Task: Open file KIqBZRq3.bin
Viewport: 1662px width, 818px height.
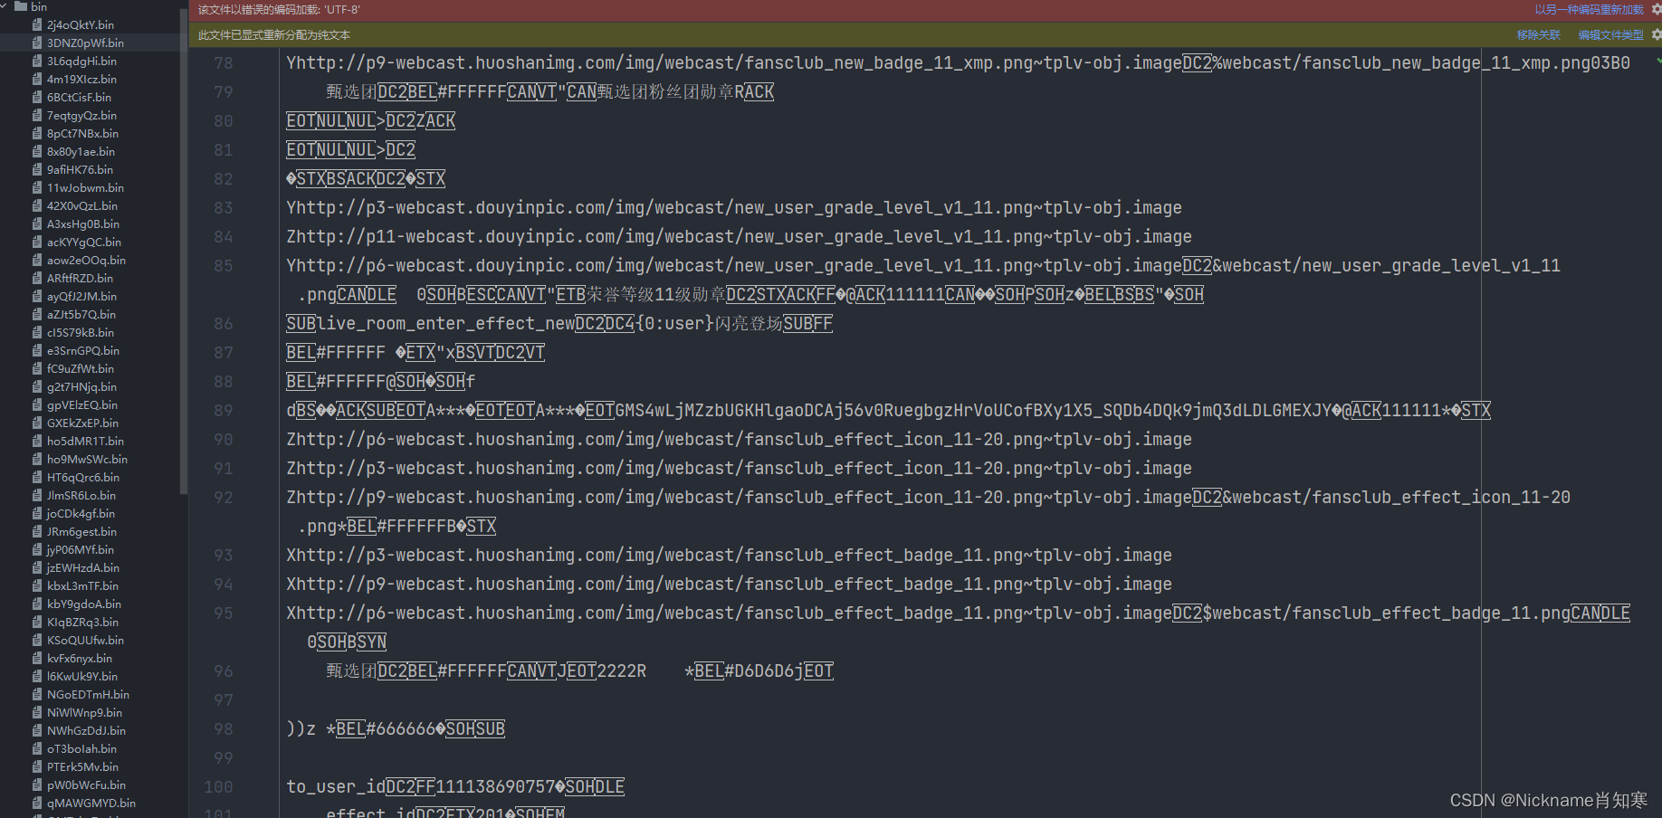Action: [82, 622]
